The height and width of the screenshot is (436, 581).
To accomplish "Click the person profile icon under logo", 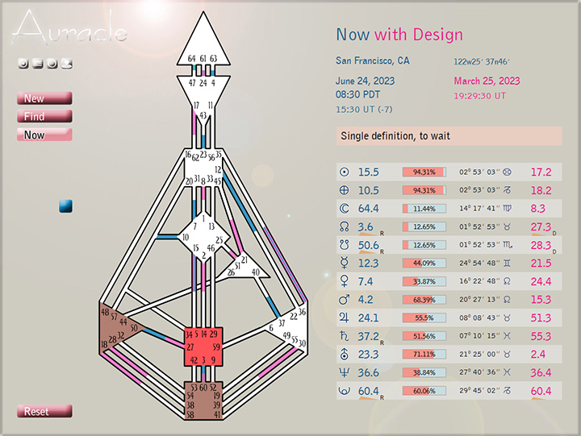I will tap(66, 64).
